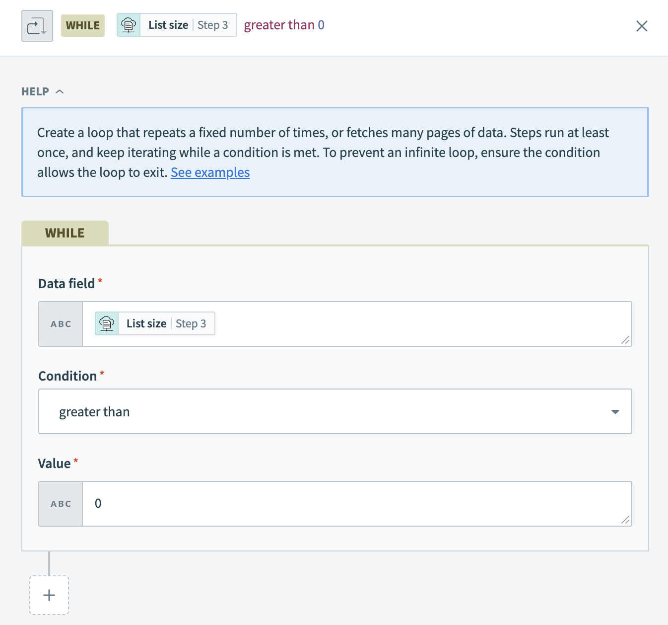Viewport: 668px width, 625px height.
Task: Click the ABC type indicator for Data field
Action: (x=60, y=323)
